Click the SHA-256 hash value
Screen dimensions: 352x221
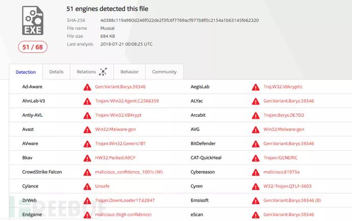(180, 20)
